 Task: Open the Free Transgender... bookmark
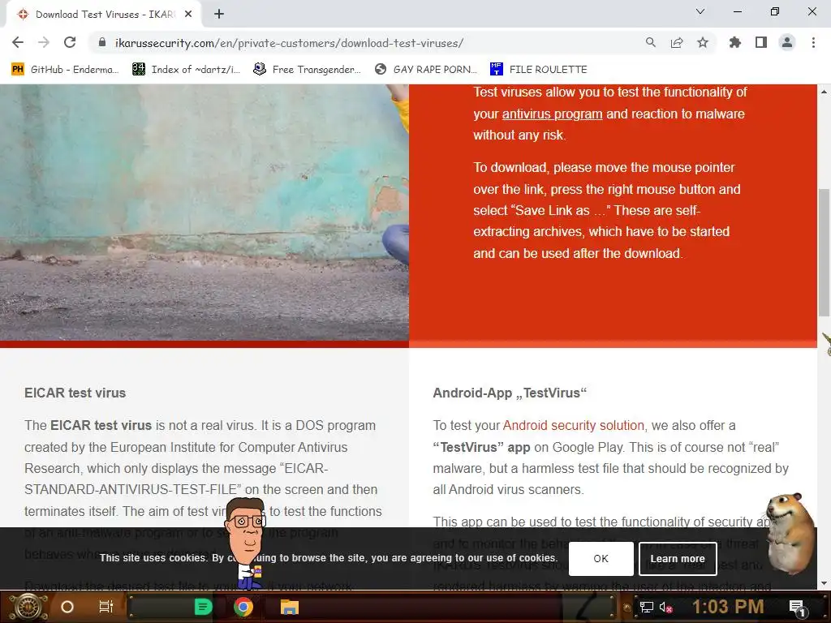307,70
